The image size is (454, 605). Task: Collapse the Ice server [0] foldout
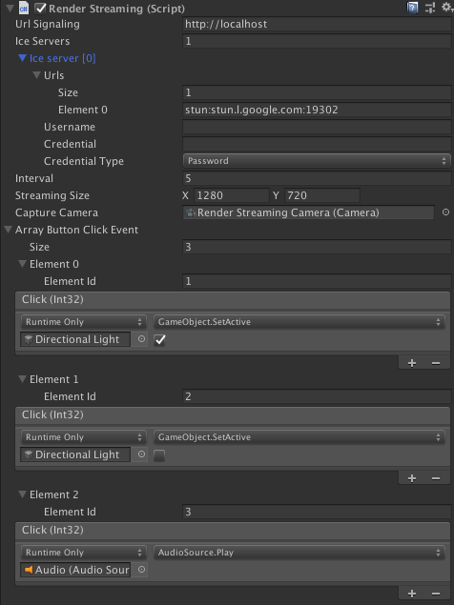[x=22, y=58]
